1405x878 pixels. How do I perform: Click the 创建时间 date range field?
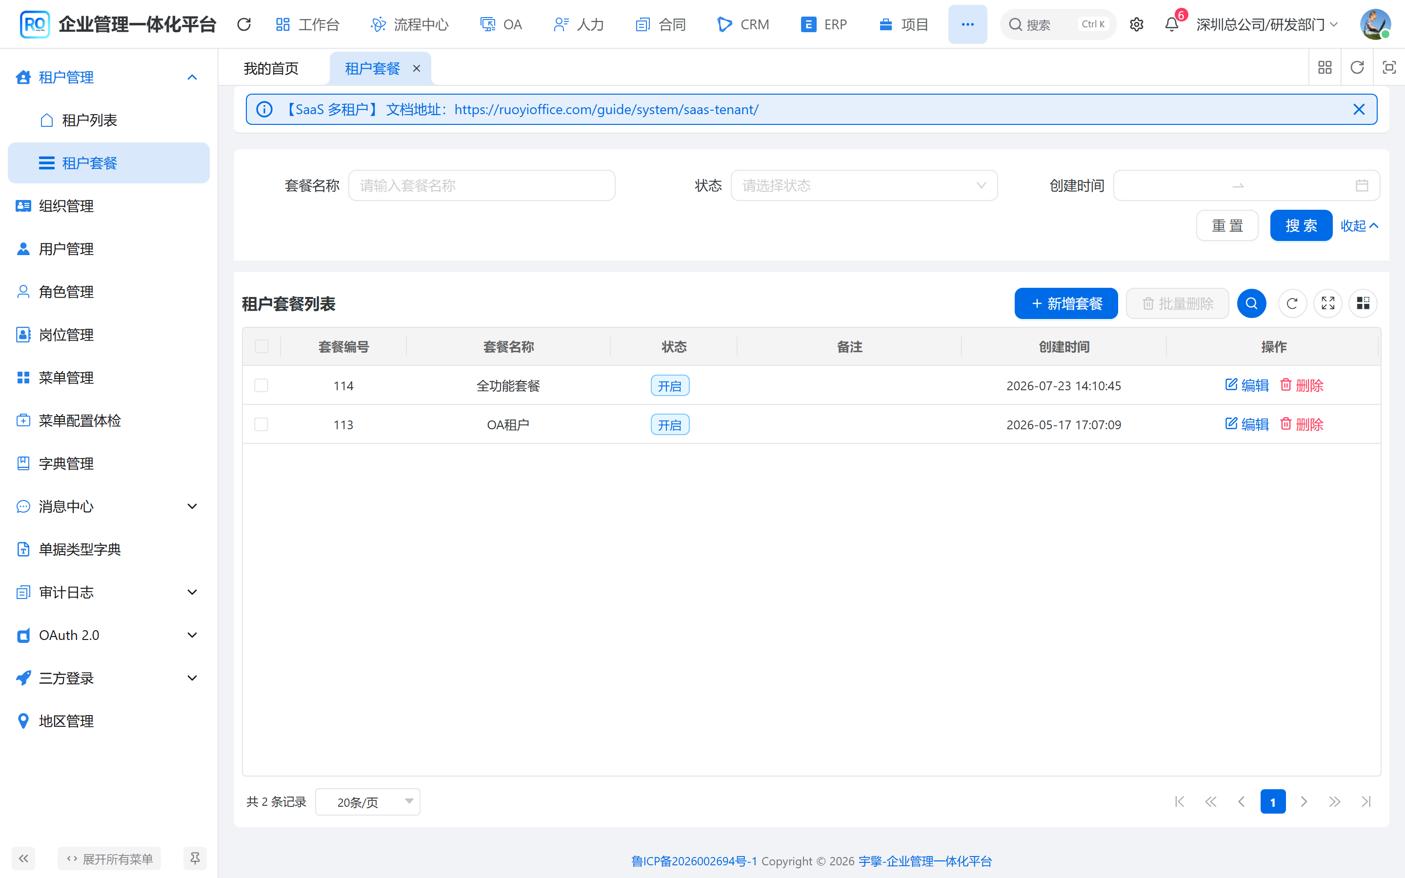coord(1246,185)
